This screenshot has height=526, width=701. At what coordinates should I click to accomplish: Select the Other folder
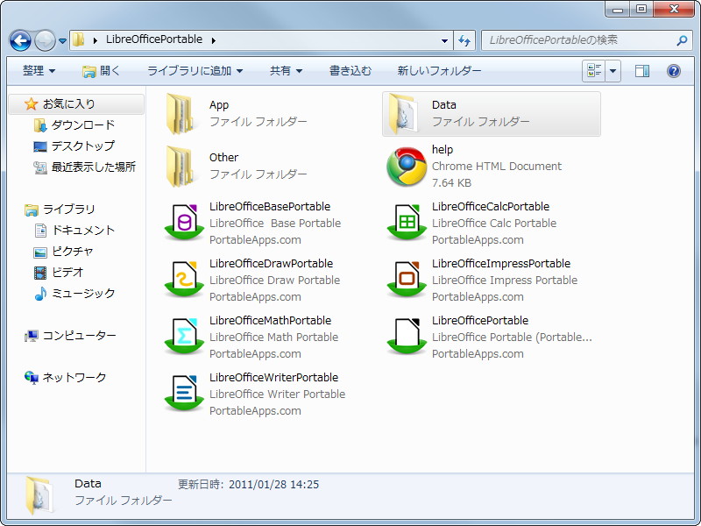point(184,164)
